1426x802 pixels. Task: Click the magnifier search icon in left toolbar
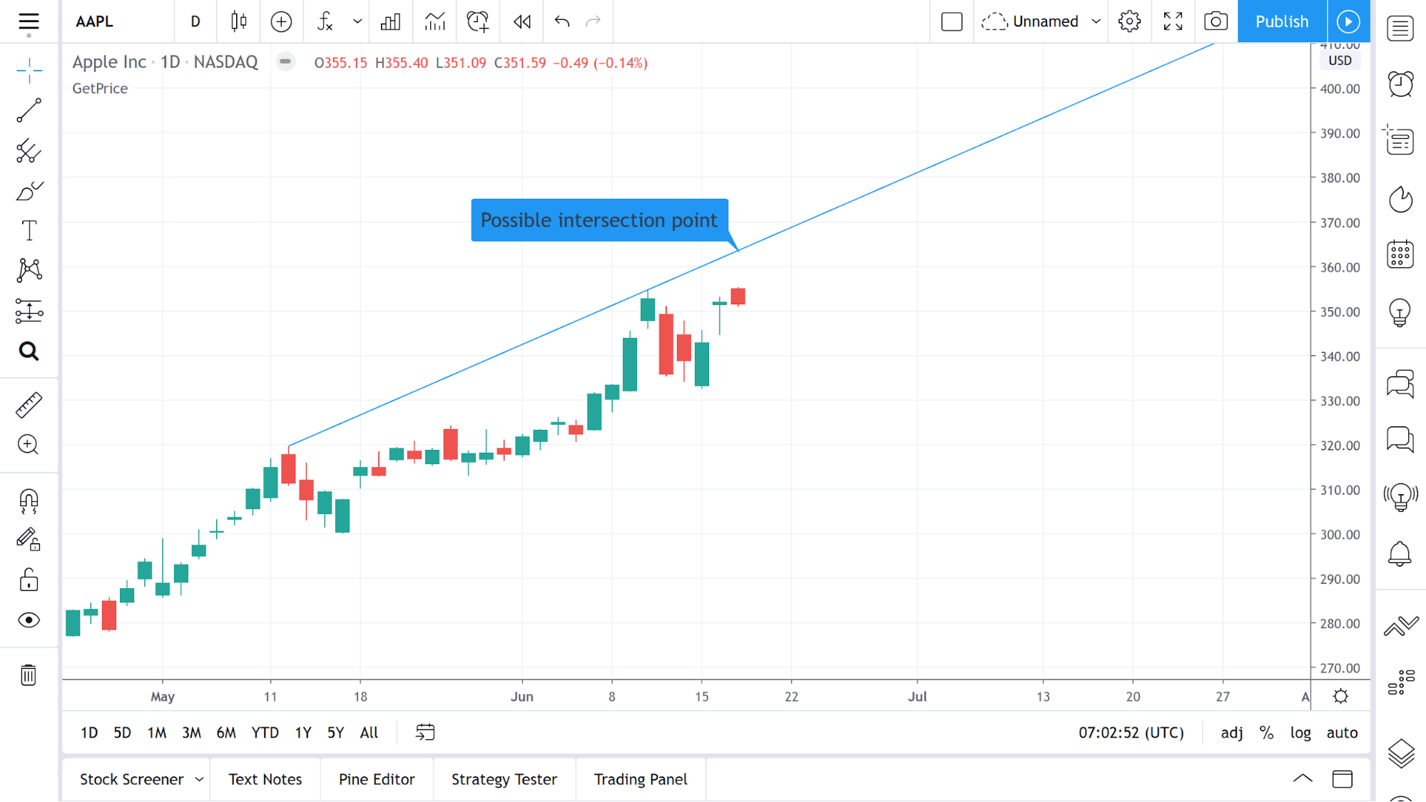(x=29, y=351)
